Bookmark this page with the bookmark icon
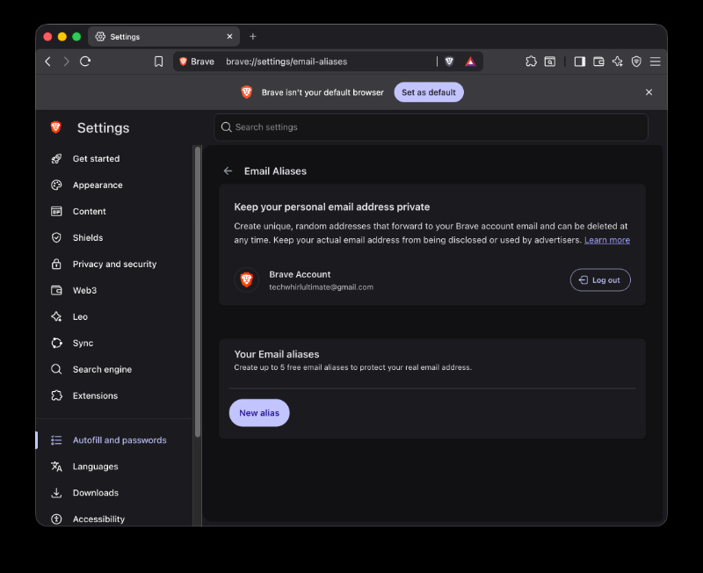This screenshot has width=703, height=573. (159, 62)
